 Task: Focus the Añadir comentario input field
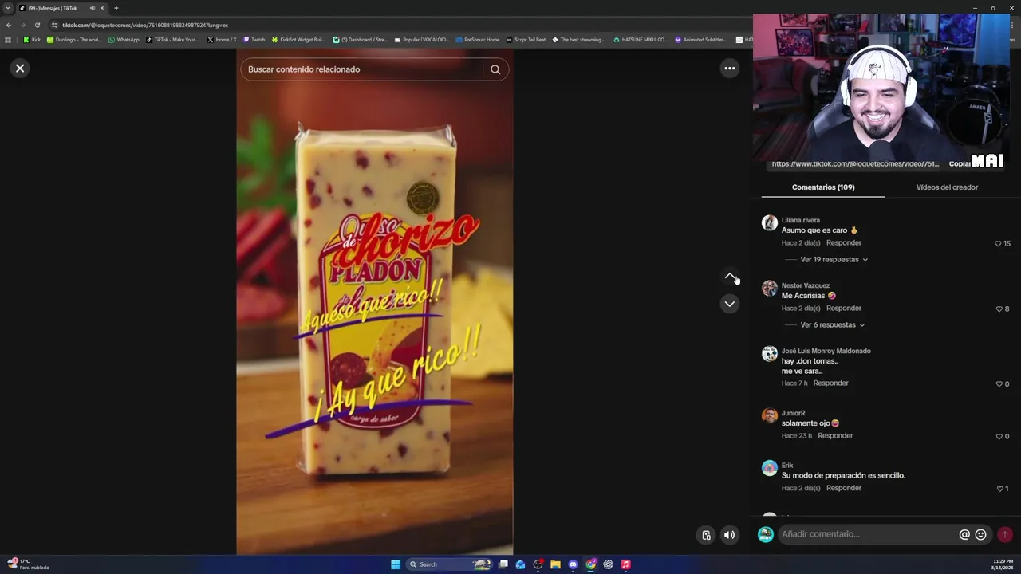866,534
